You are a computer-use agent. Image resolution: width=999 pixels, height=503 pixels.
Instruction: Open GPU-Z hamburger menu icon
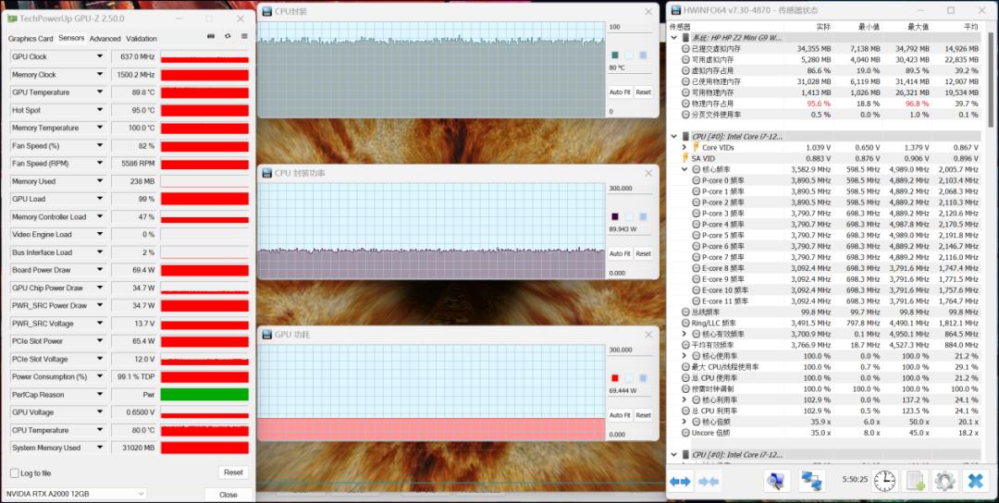coord(244,37)
